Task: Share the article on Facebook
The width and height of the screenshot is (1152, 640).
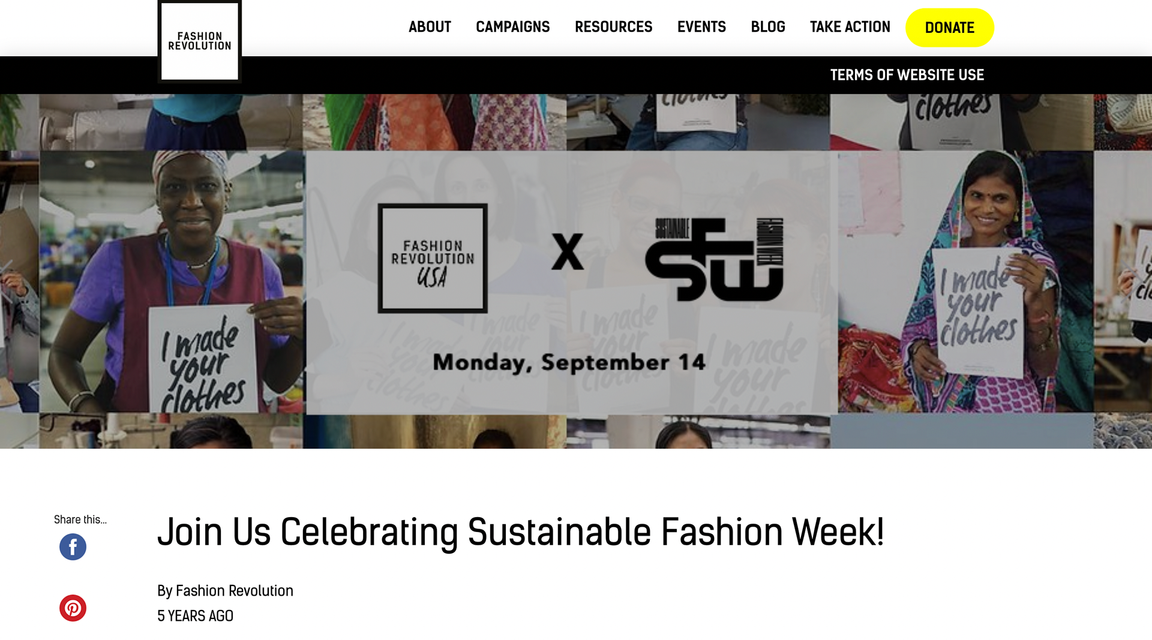Action: [73, 547]
